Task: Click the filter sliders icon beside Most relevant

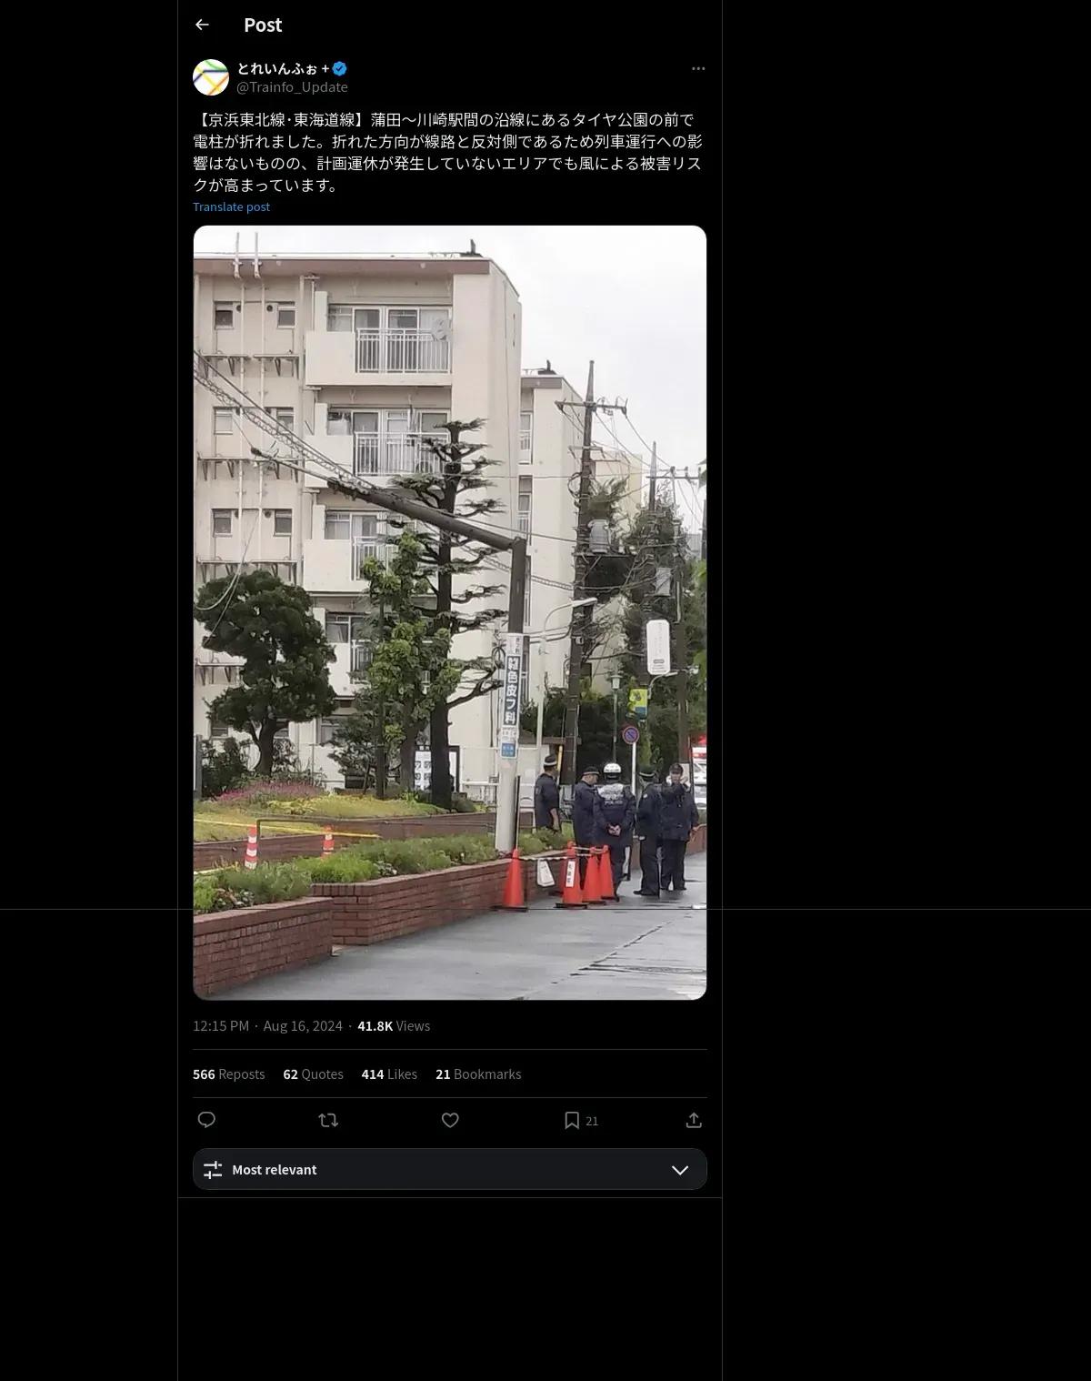Action: click(213, 1169)
